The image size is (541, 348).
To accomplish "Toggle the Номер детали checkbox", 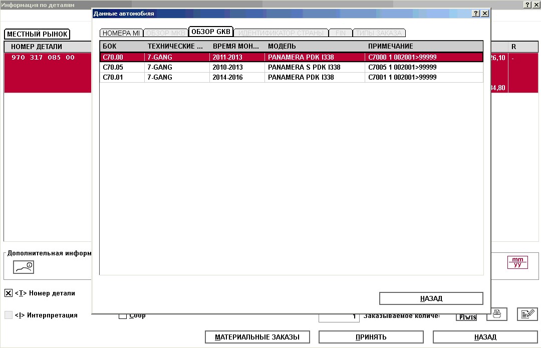I will 9,293.
